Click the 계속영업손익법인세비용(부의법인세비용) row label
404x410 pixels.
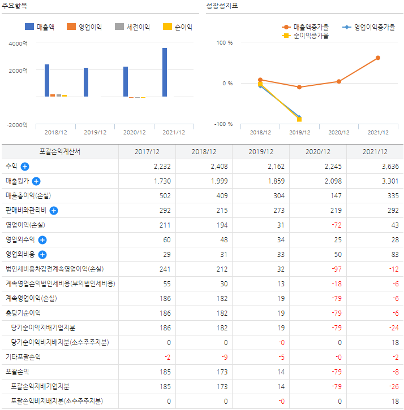[61, 283]
